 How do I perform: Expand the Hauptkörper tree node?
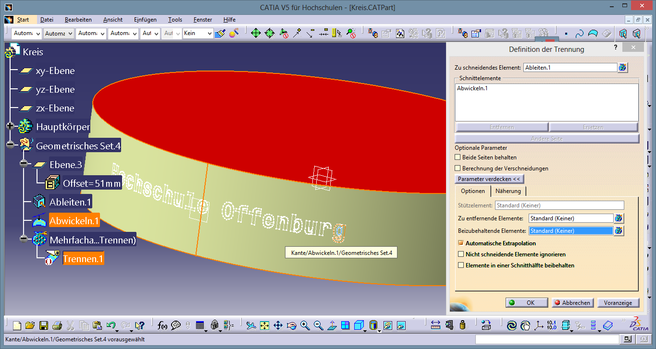coord(10,127)
